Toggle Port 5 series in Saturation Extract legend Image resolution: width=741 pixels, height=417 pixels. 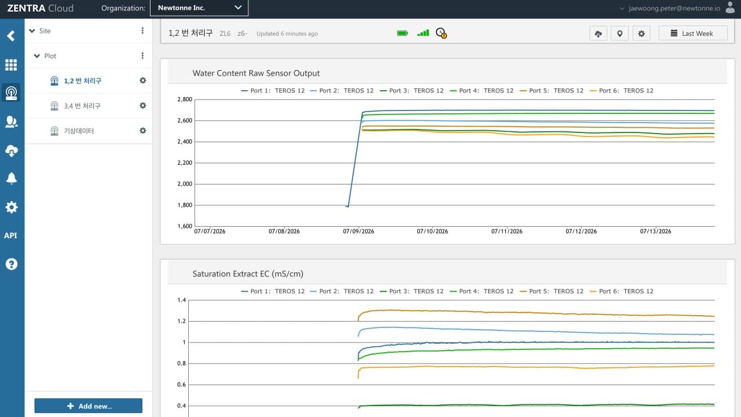pos(552,291)
